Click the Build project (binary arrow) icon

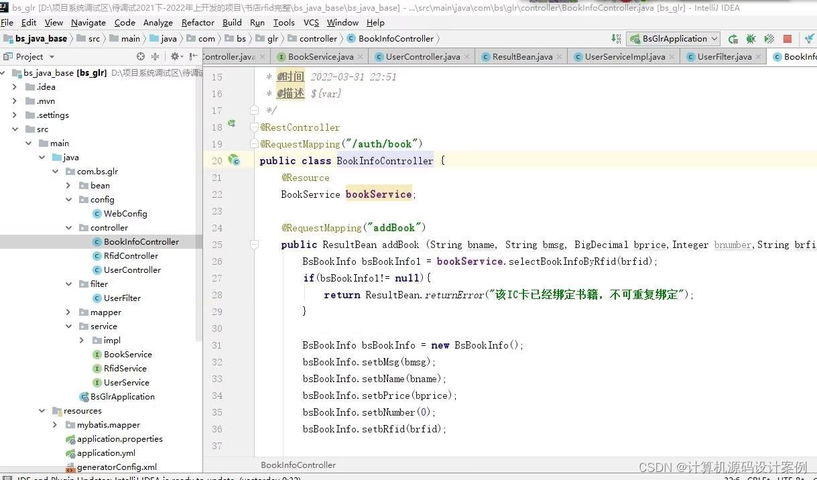[616, 39]
